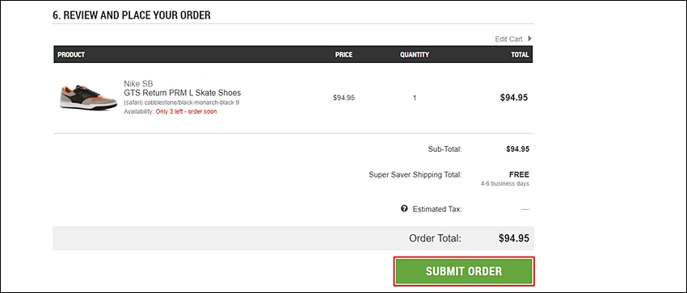Select the Nike SB brand name
The image size is (687, 293).
(x=138, y=83)
